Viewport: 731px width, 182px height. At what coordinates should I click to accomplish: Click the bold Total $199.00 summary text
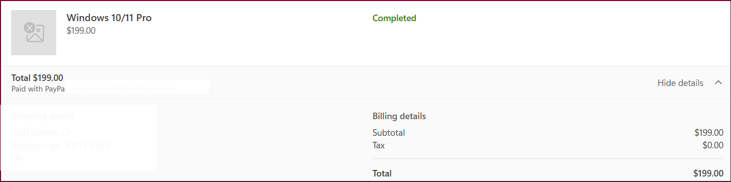(x=37, y=78)
